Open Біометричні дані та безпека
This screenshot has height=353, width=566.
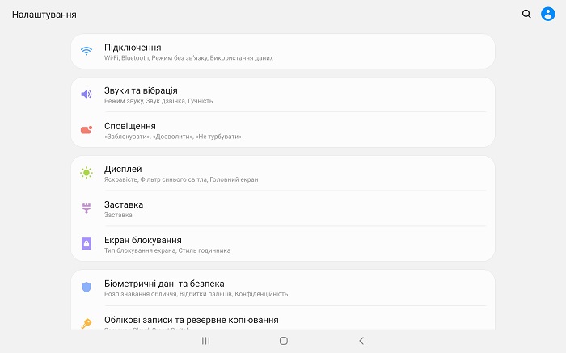(x=283, y=288)
